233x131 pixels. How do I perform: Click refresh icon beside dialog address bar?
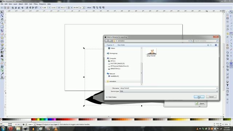pos(192,41)
